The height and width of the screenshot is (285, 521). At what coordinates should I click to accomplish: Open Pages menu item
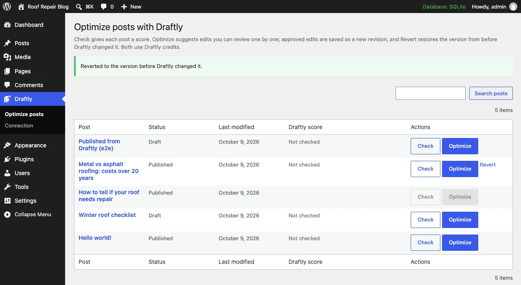pos(33,71)
